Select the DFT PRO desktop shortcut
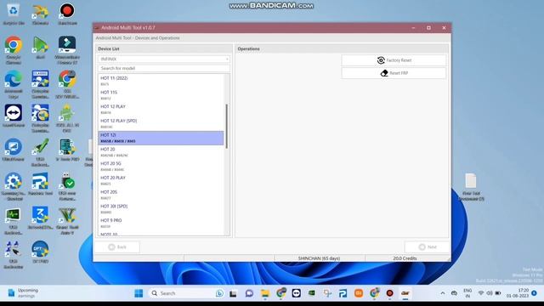Viewport: 544px width, 306px height. [40, 252]
